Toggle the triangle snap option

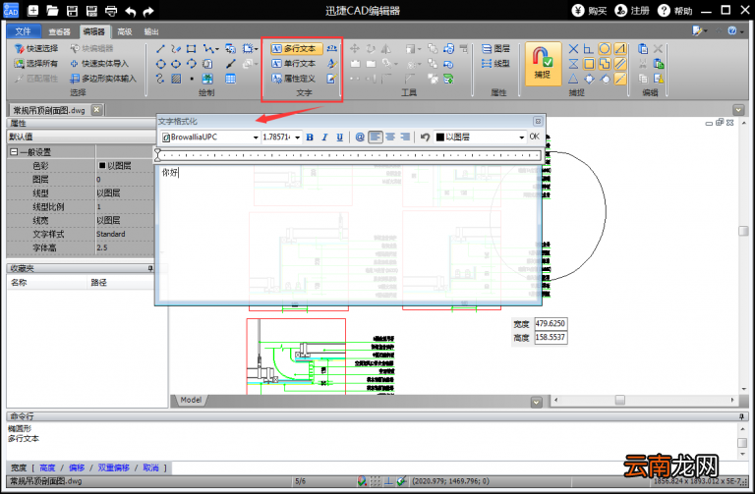pyautogui.click(x=573, y=79)
